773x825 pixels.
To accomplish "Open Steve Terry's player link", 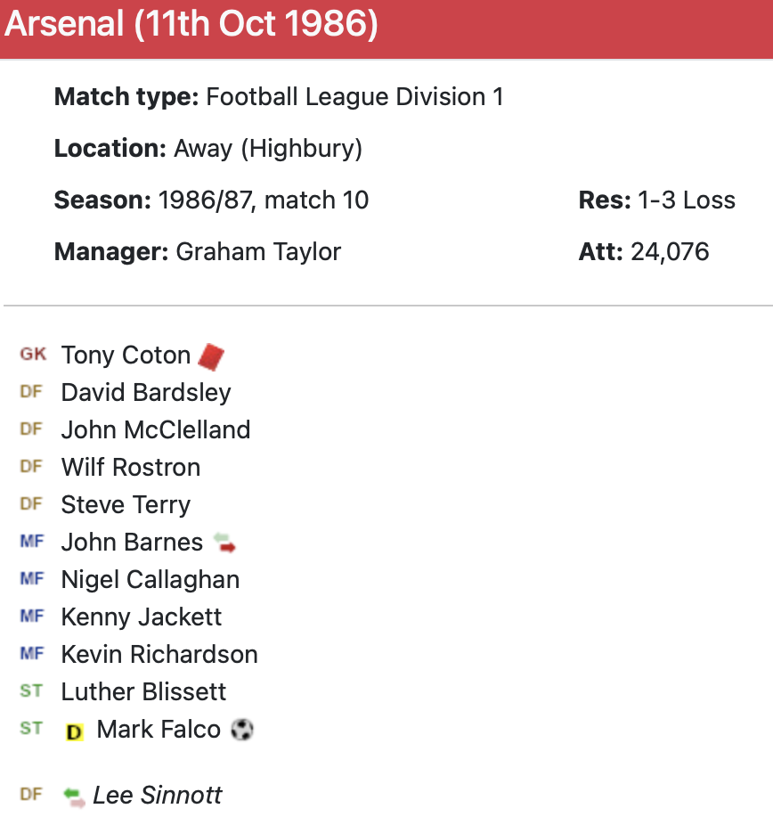I will [x=126, y=505].
